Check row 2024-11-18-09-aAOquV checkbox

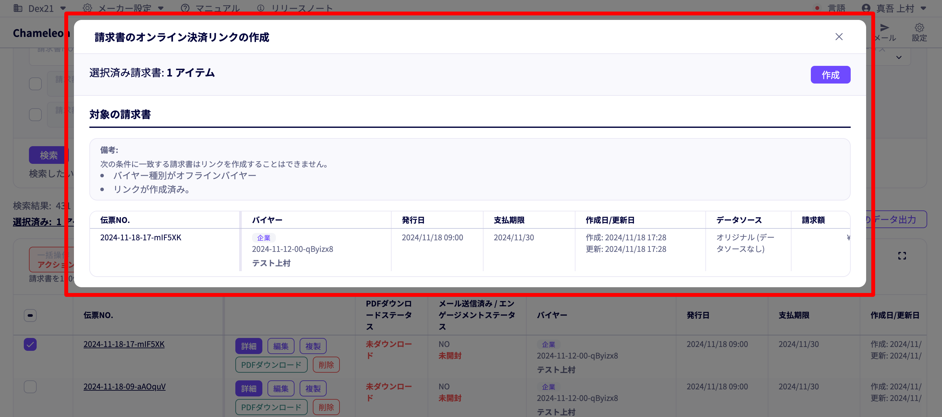[30, 387]
